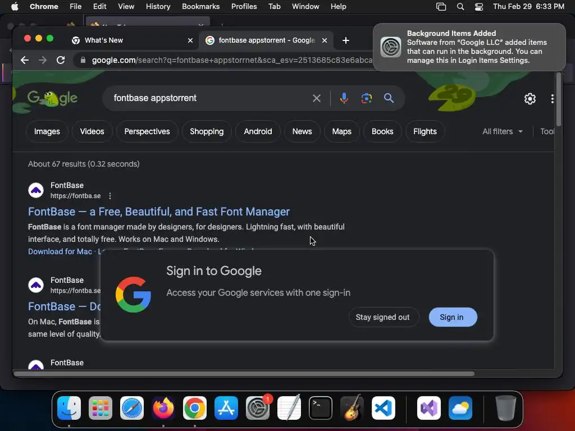Select the Books filter chip

[x=382, y=131]
